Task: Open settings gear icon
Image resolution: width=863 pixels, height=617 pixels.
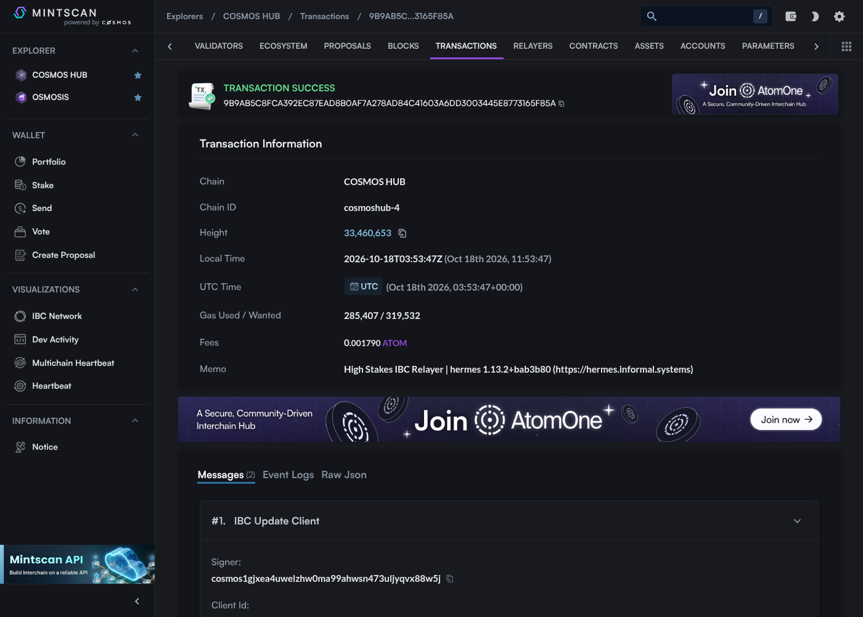Action: click(x=839, y=17)
